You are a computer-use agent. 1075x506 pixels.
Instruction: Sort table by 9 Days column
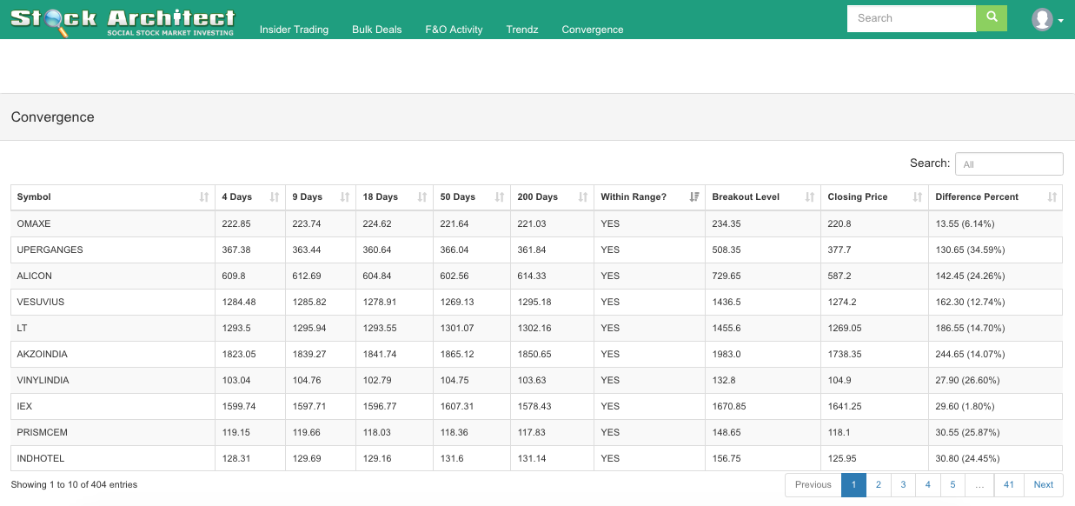[321, 197]
